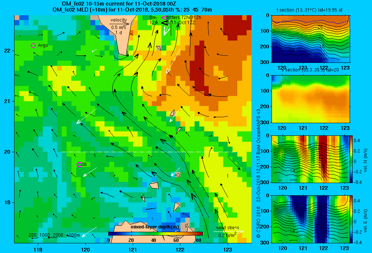Click the 's section' panel title
Screen dimensions: 372x253
[310, 70]
